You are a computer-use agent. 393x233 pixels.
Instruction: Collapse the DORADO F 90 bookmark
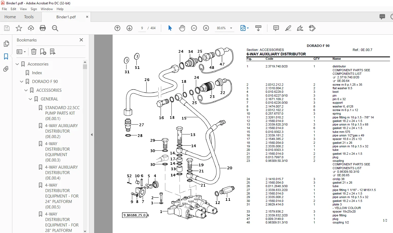(22, 82)
